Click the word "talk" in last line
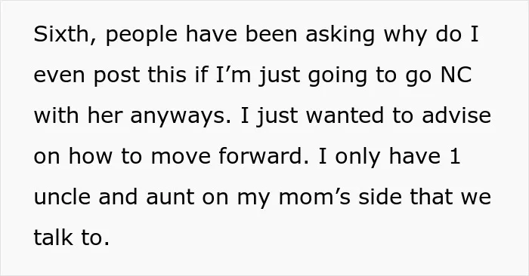 click(53, 238)
